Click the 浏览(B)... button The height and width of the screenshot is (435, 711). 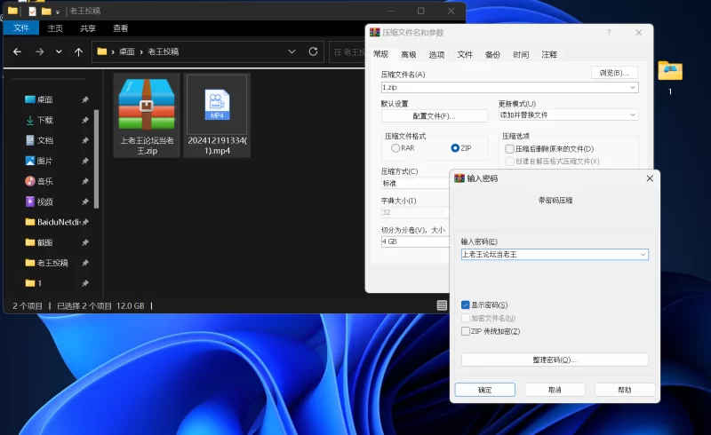pyautogui.click(x=614, y=73)
